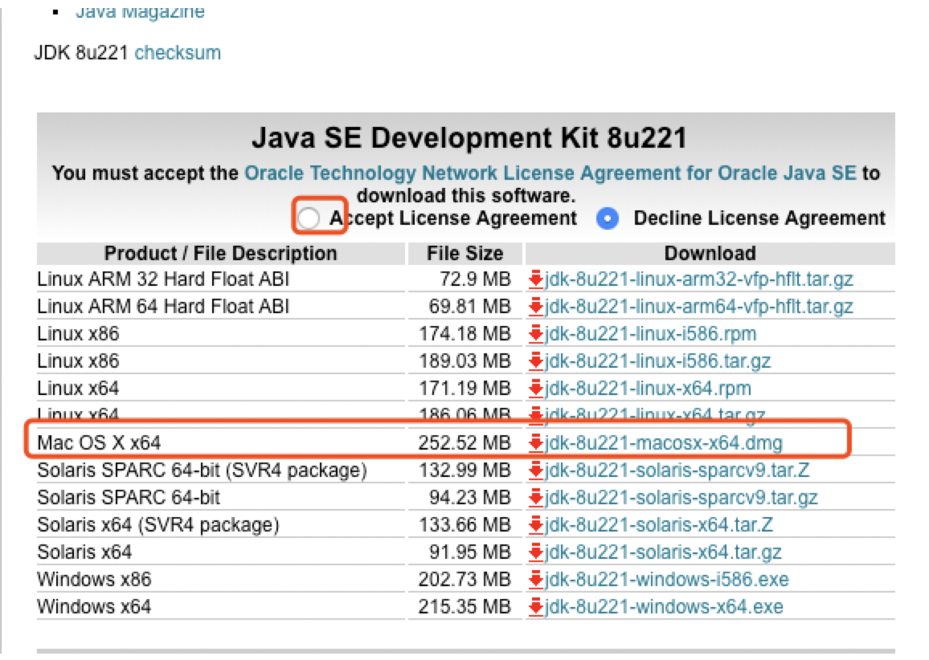This screenshot has width=929, height=660.
Task: Download jdk-8u221-solaris-sparcv9.tar.Z
Action: click(677, 470)
